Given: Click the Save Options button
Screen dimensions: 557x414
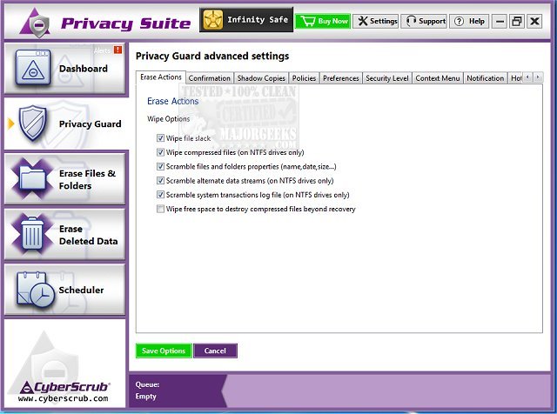Looking at the screenshot, I should (x=164, y=351).
